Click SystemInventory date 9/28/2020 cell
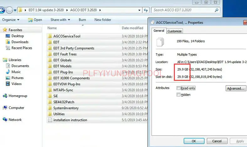 point(135,108)
